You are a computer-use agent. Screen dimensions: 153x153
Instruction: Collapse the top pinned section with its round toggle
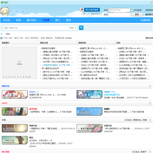click(150, 86)
